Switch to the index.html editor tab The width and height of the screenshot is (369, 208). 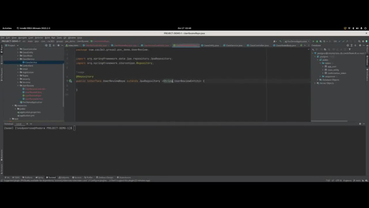pyautogui.click(x=72, y=45)
